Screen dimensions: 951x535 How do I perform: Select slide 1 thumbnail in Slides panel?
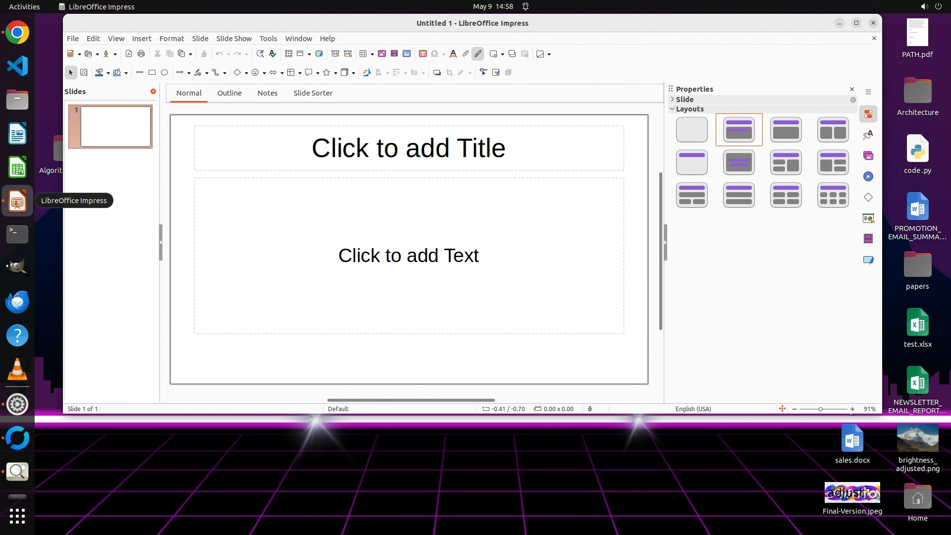pos(115,126)
